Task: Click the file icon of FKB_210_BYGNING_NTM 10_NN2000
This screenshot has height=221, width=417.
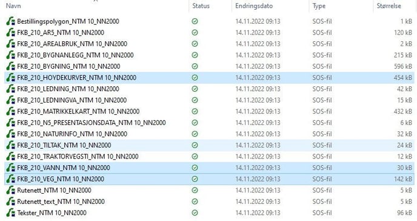Action: coord(11,66)
